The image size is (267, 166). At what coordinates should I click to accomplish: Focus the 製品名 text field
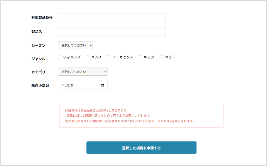[112, 32]
